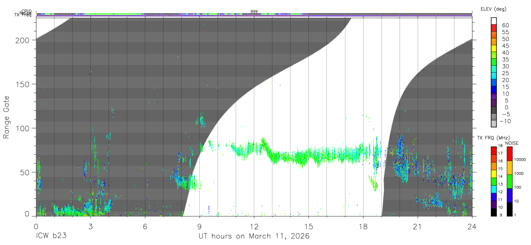
Task: Select the 'NOISE' legend title
Action: (512, 143)
